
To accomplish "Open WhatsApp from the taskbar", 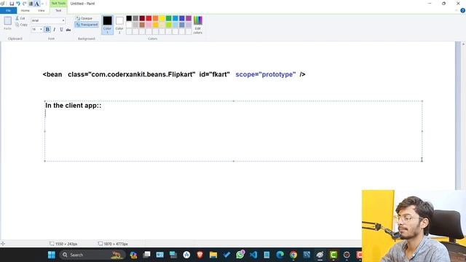I will [240, 255].
